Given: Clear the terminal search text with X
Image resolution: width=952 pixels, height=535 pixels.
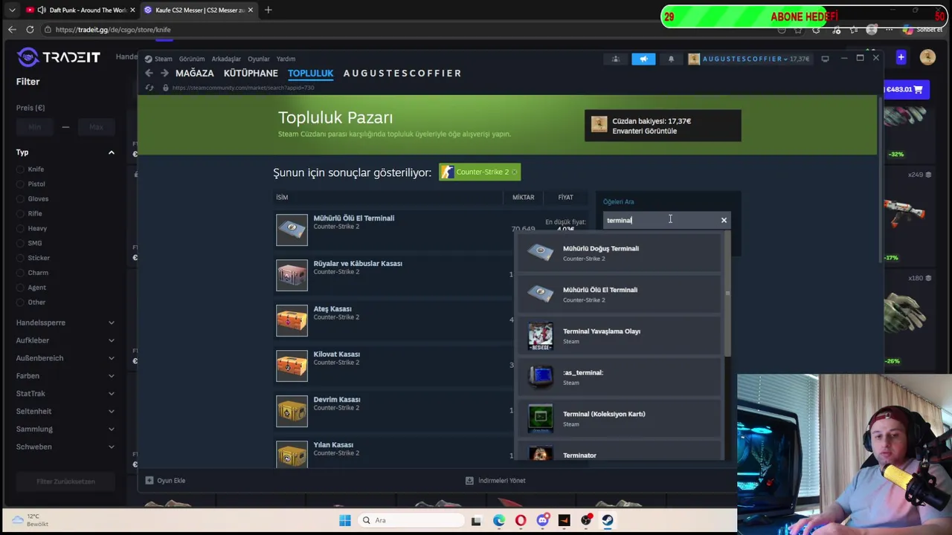Looking at the screenshot, I should [x=724, y=220].
